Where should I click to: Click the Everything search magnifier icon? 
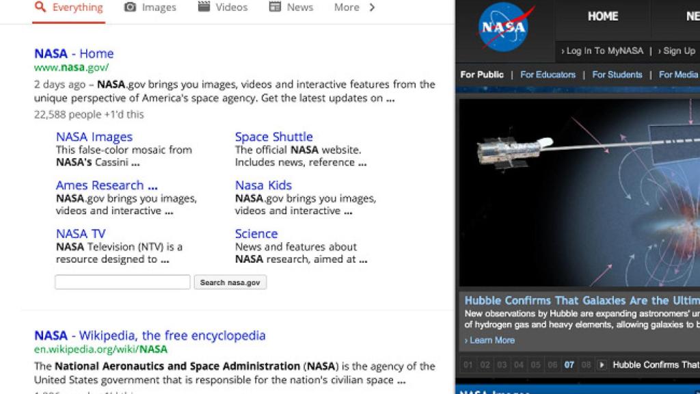40,7
